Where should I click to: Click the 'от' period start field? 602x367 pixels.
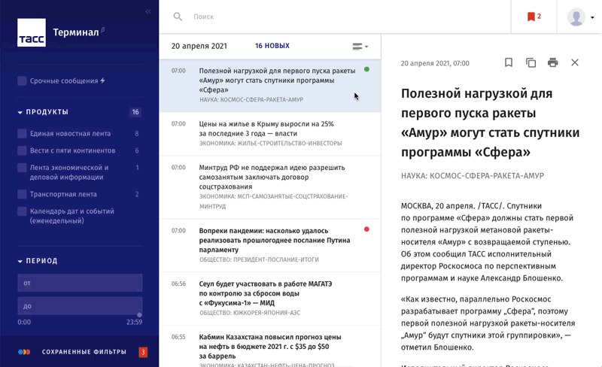point(80,283)
